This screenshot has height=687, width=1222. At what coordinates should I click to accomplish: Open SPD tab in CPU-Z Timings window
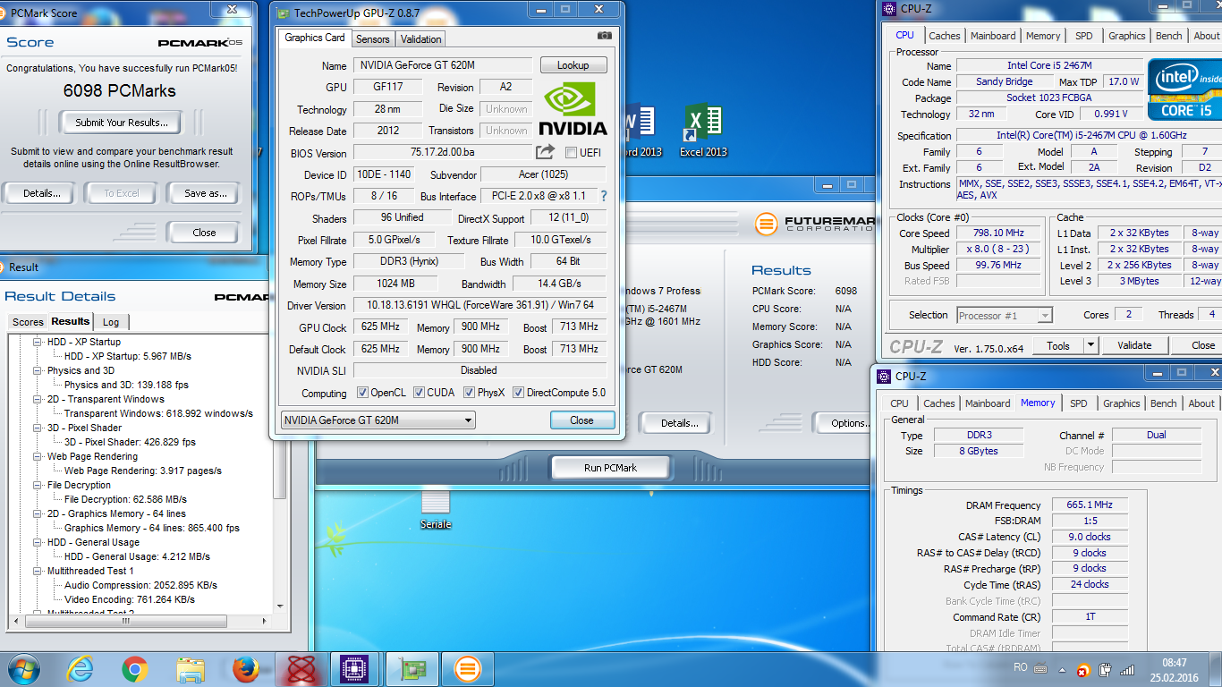tap(1079, 403)
